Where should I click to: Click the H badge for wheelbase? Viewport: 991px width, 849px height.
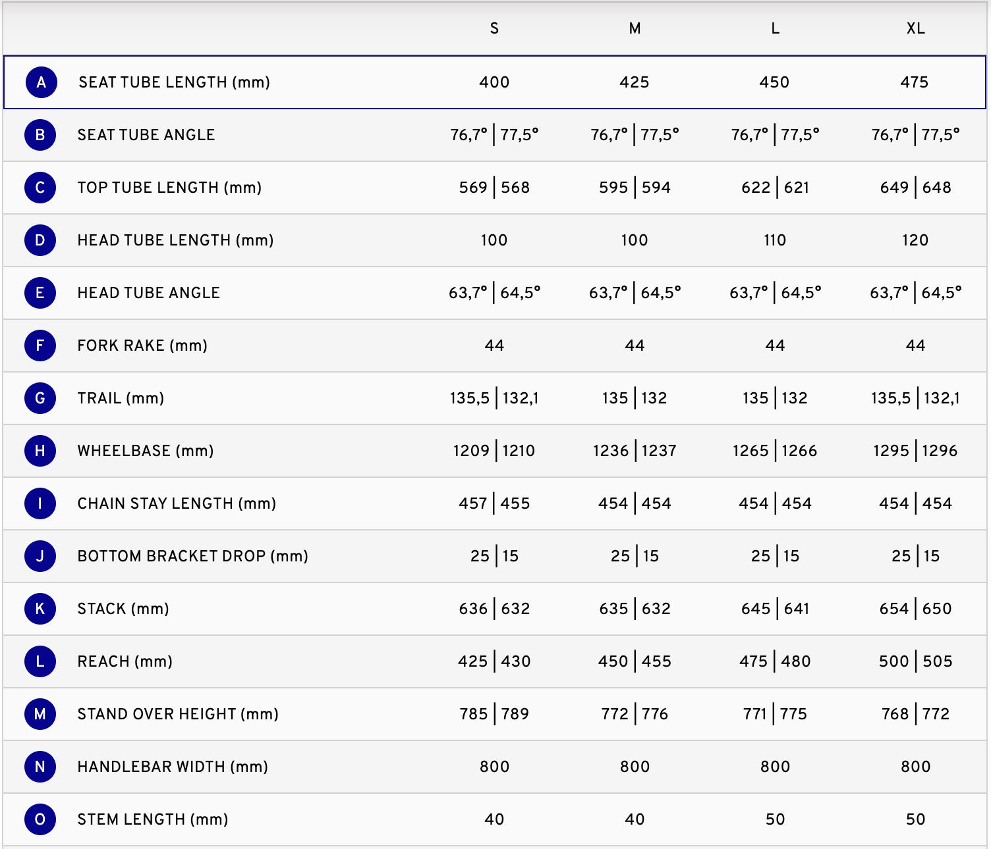(40, 451)
